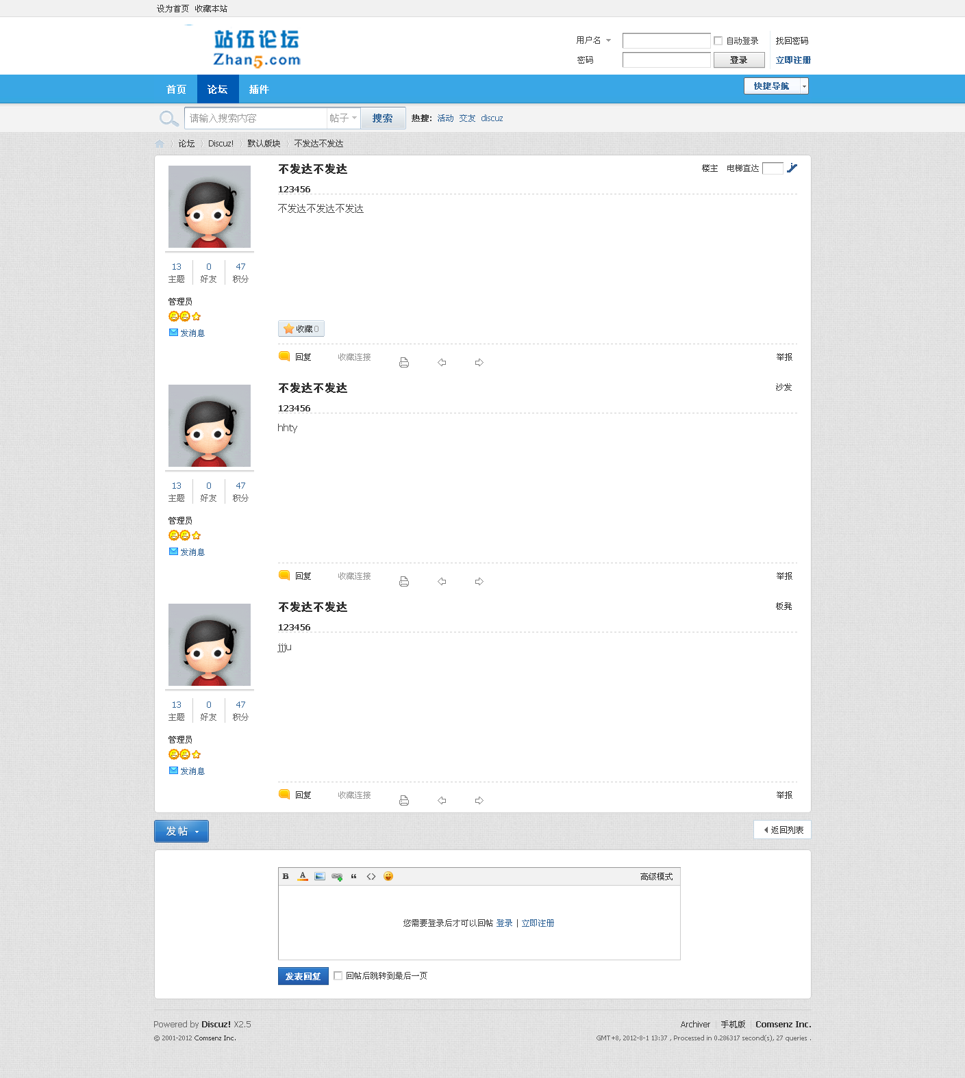This screenshot has width=965, height=1078.
Task: Click the 收藏连接 link in first post
Action: [x=354, y=357]
